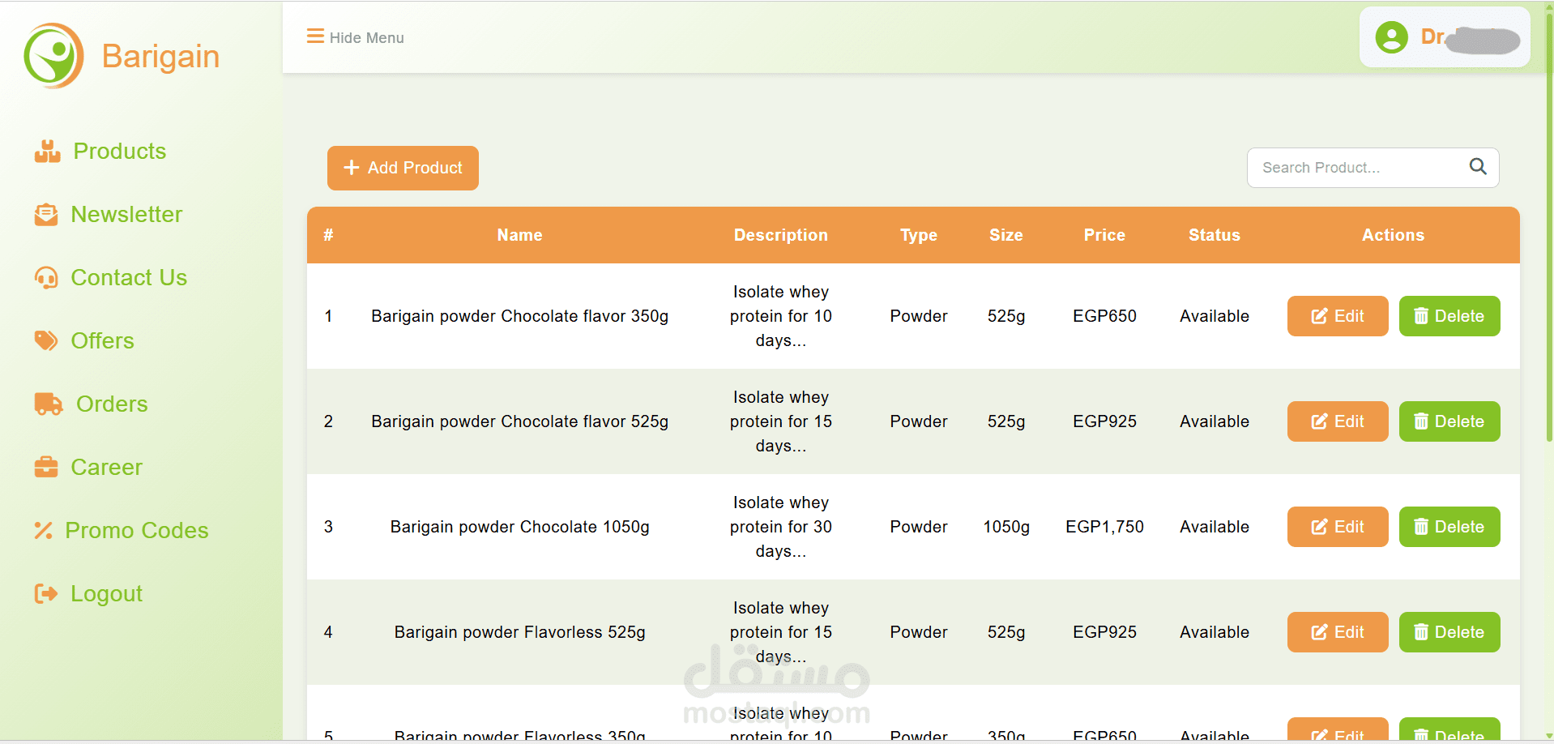Click the 1050g size cell
Screen dimensions: 1554x744
(1006, 527)
